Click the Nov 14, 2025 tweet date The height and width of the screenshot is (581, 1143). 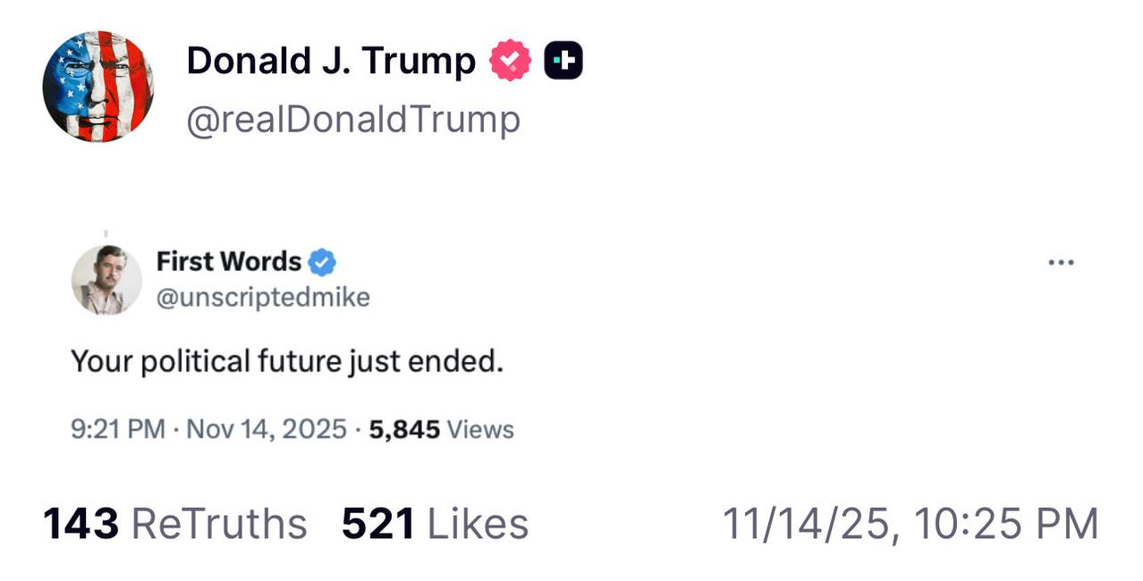pyautogui.click(x=265, y=430)
